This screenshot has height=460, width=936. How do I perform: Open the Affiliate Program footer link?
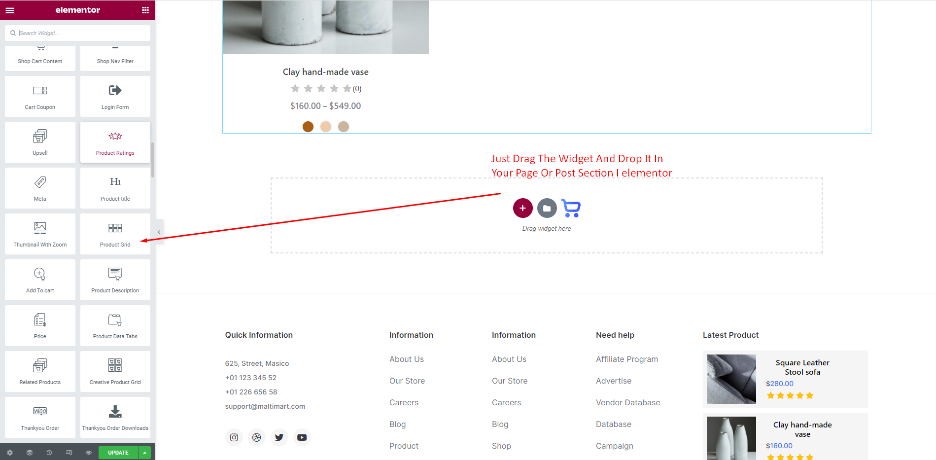(626, 359)
